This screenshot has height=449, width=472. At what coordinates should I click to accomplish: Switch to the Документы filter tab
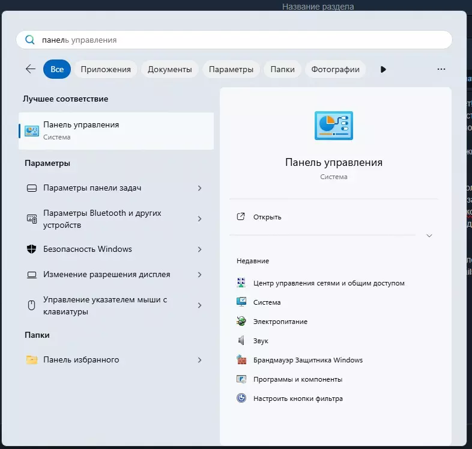click(170, 69)
